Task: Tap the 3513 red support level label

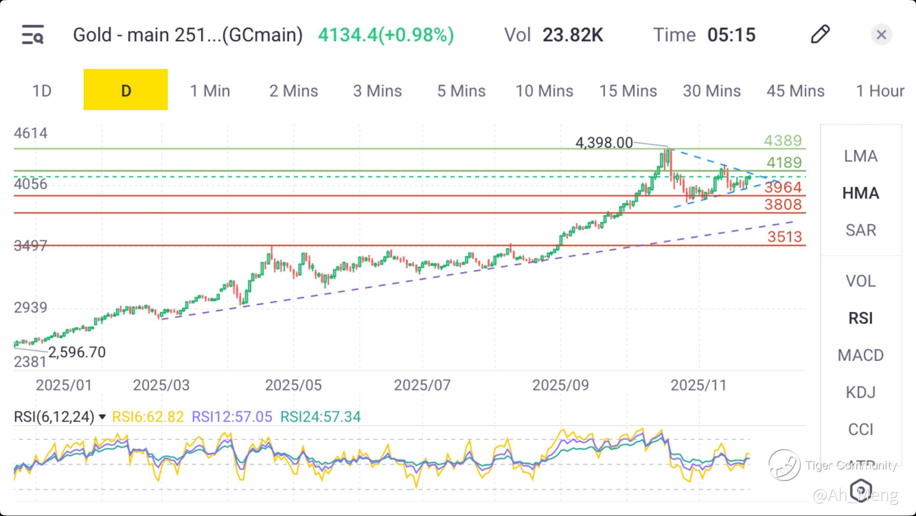Action: [785, 237]
